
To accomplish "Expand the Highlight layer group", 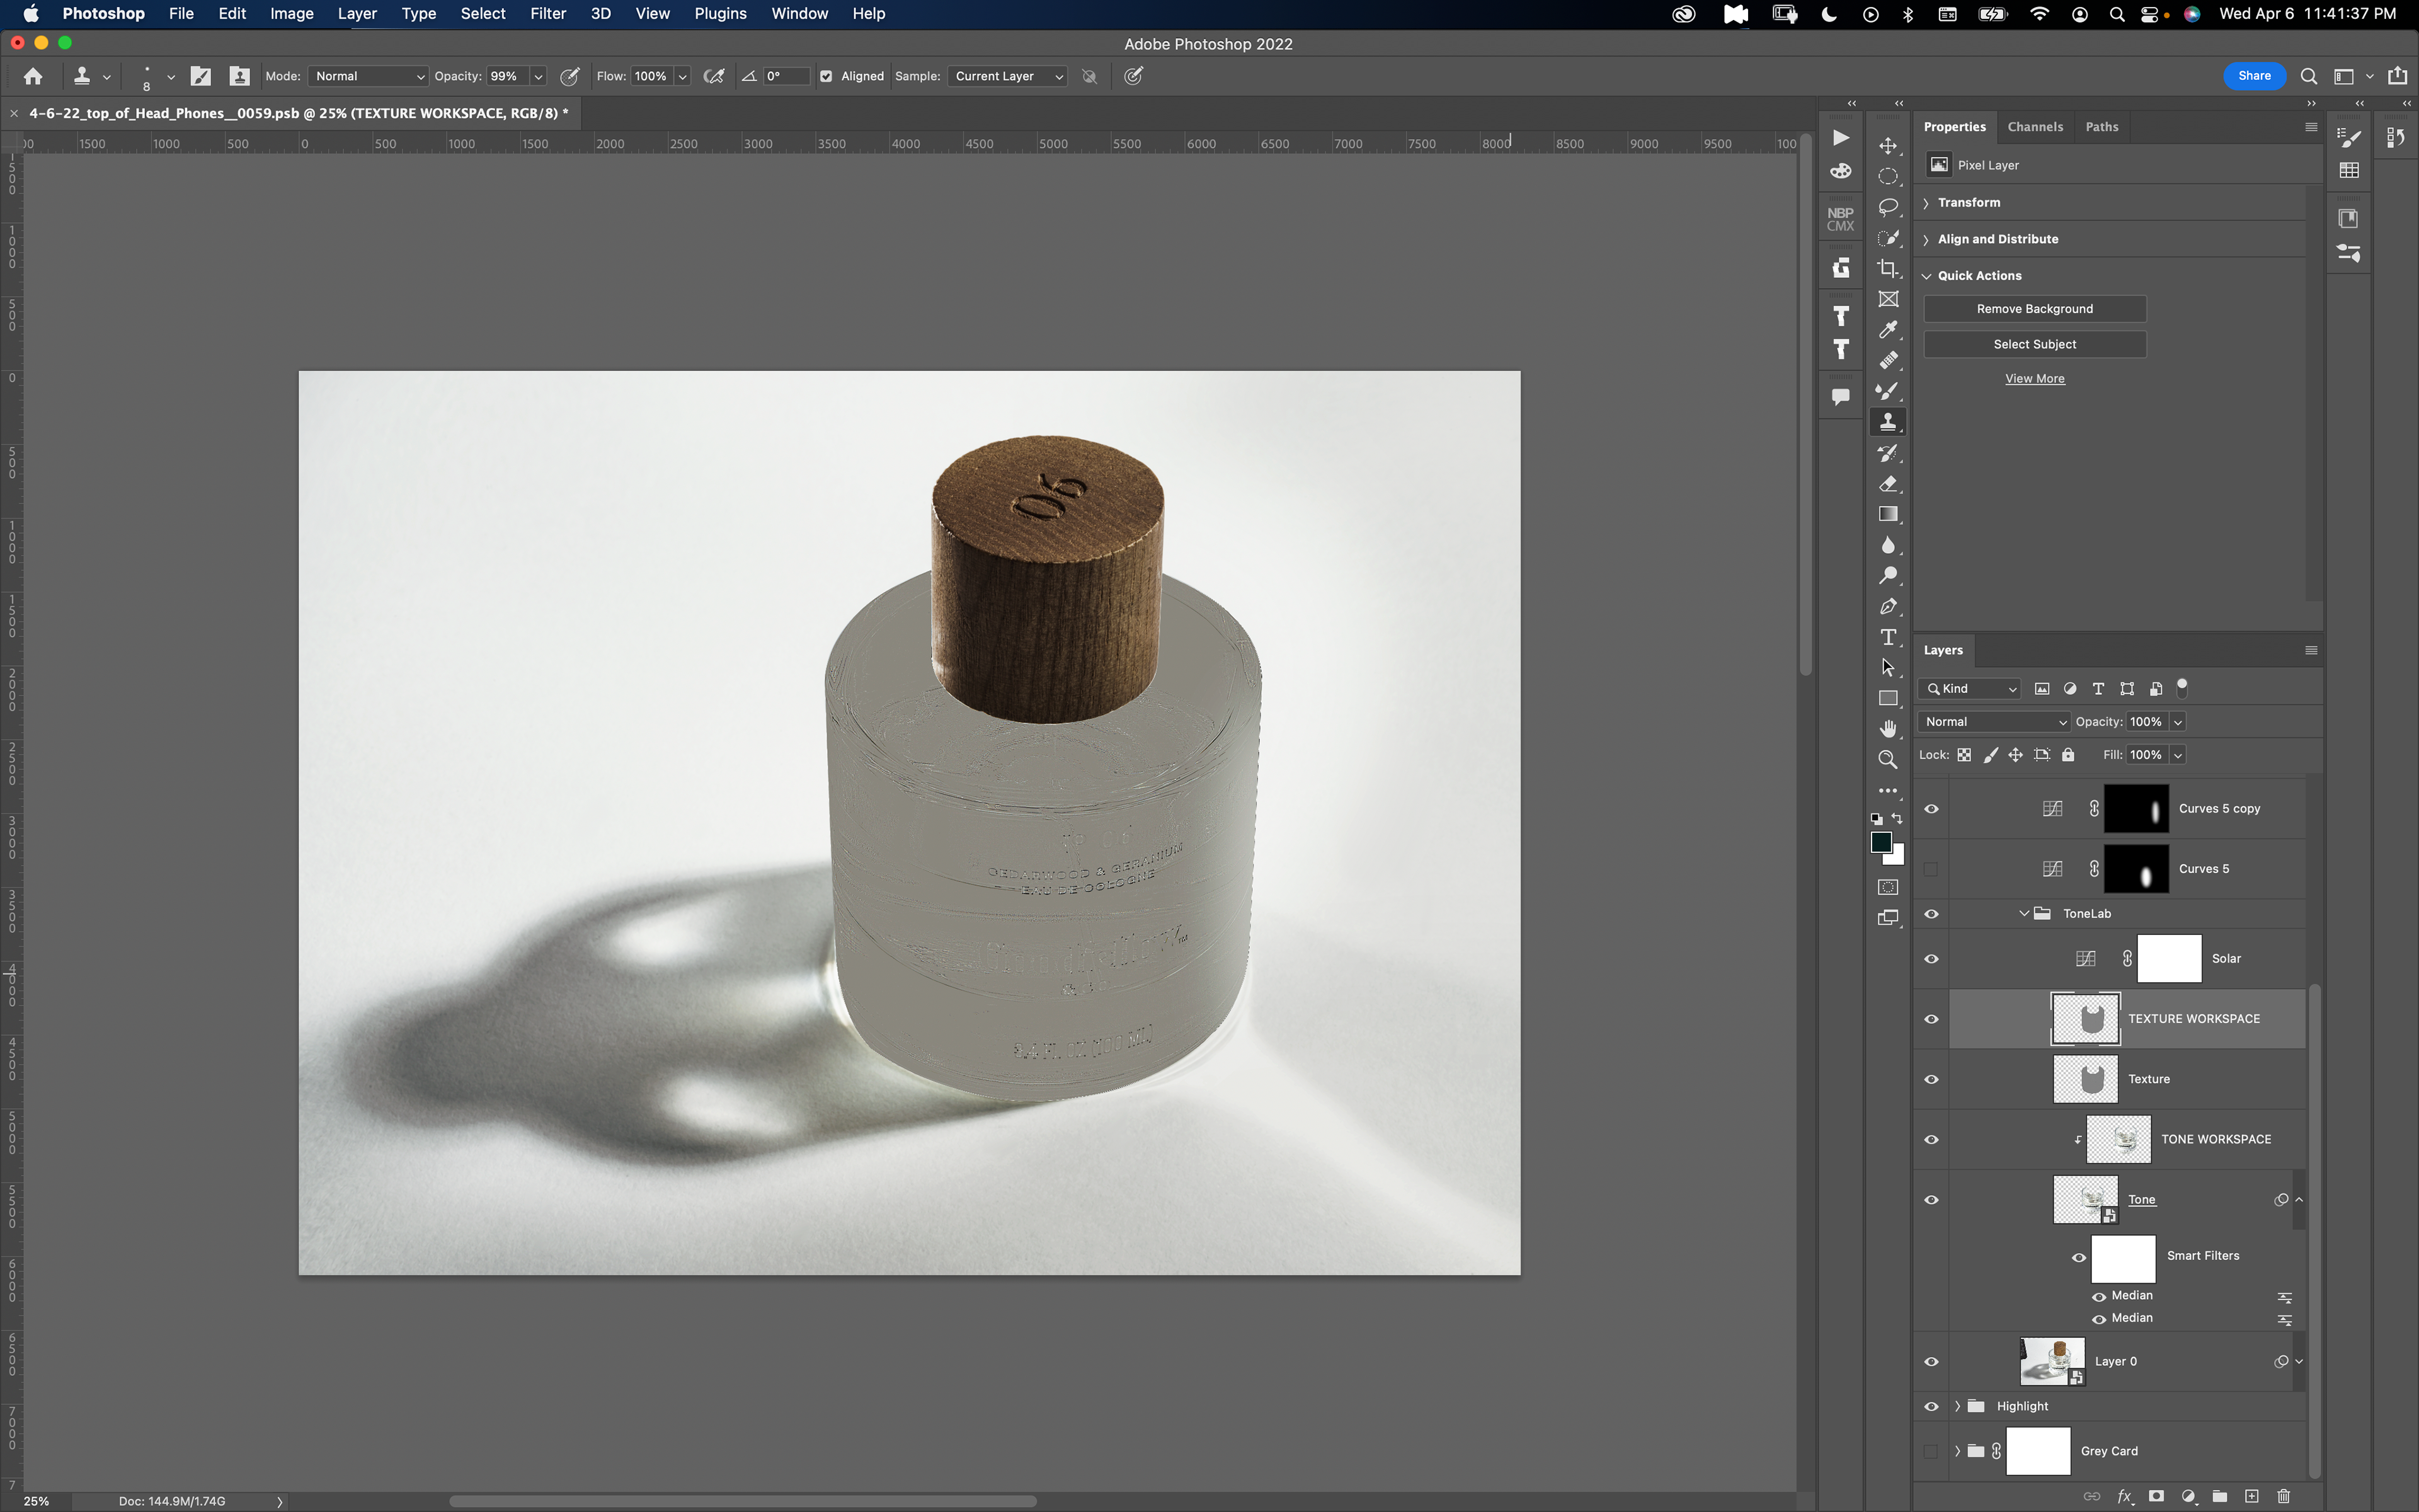I will (1957, 1406).
